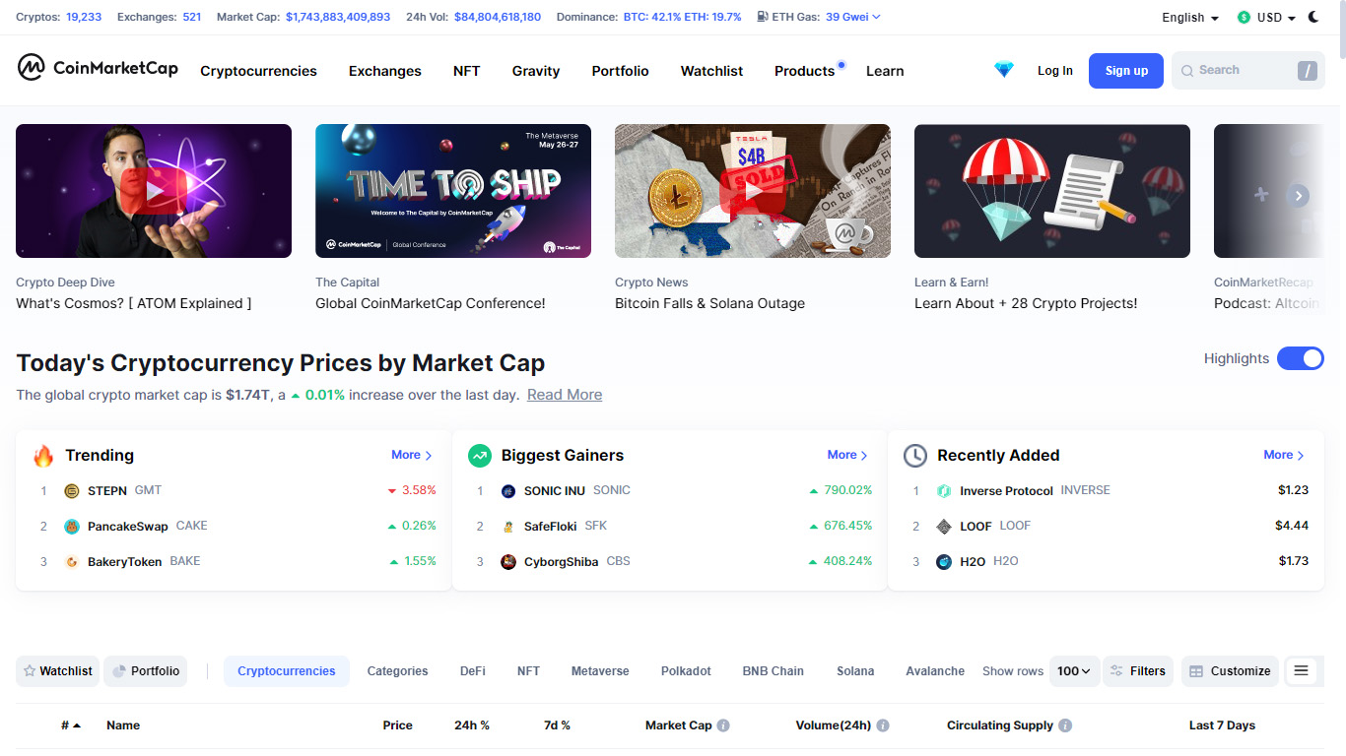
Task: Click the Sign up button
Action: (1126, 71)
